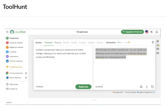
Task: Click Longest Unchanged Words legend label
Action: (146, 92)
